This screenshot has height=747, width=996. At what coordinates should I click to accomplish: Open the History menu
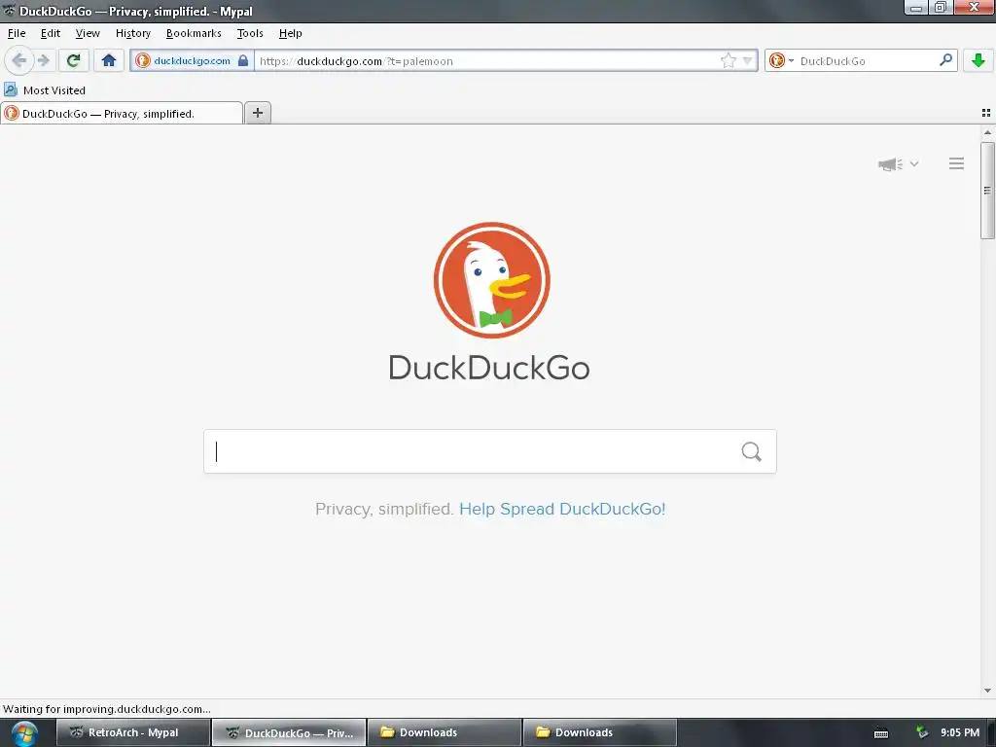point(132,33)
